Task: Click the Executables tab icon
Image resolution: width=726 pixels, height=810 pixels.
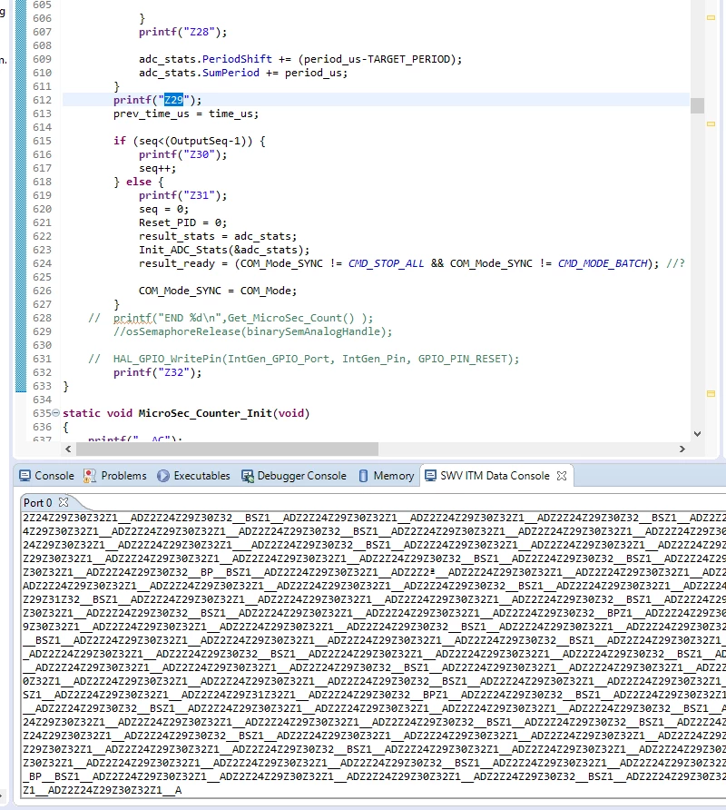Action: tap(163, 476)
